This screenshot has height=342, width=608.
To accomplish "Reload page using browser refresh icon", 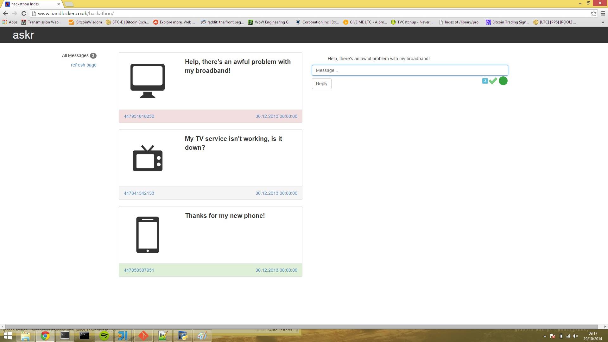I will coord(24,13).
